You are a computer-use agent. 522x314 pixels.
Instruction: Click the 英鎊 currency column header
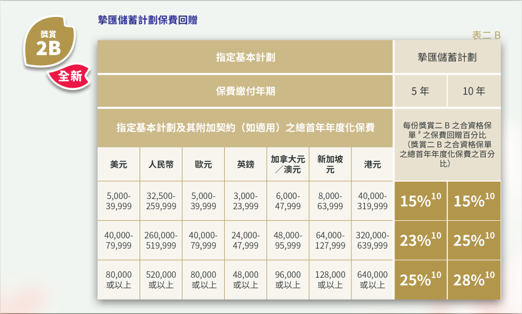pyautogui.click(x=245, y=164)
